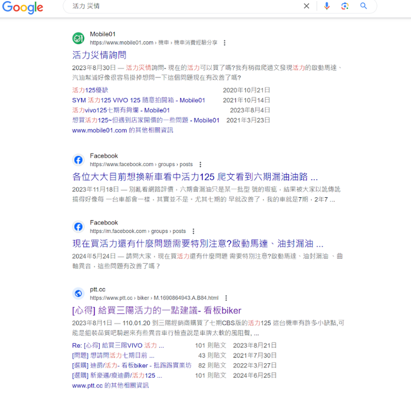Image resolution: width=411 pixels, height=397 pixels.
Task: Click 82 則貼文 count
Action: pyautogui.click(x=212, y=365)
